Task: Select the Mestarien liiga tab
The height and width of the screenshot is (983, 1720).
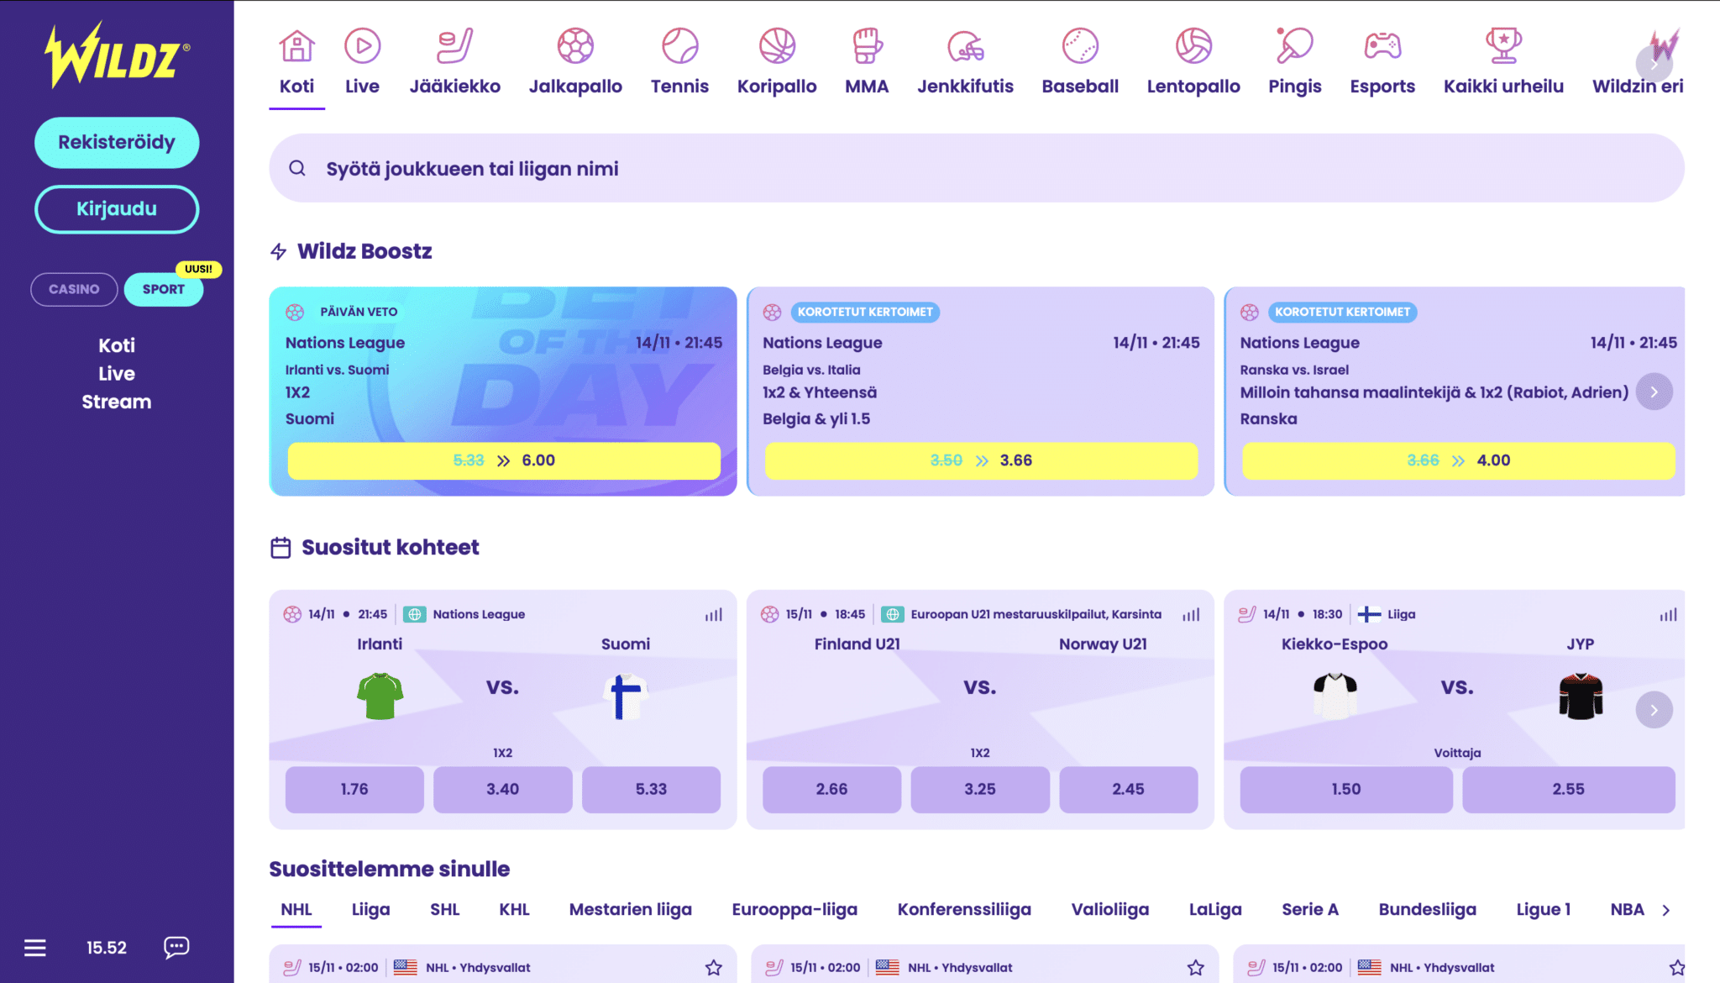Action: point(631,909)
